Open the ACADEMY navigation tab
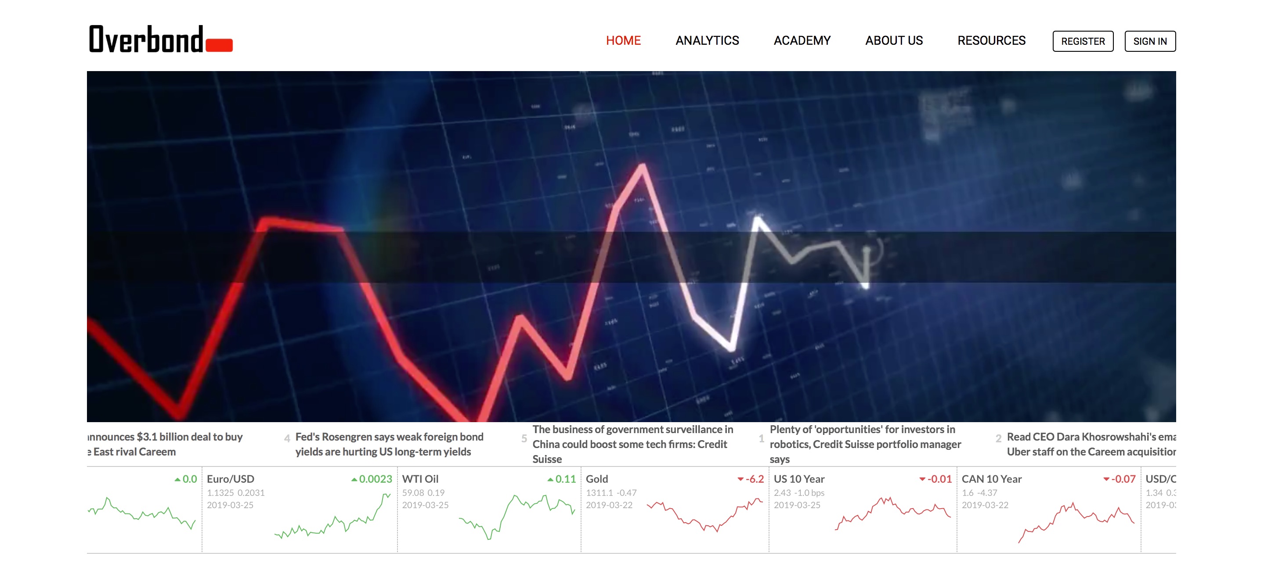The image size is (1264, 581). [x=801, y=41]
